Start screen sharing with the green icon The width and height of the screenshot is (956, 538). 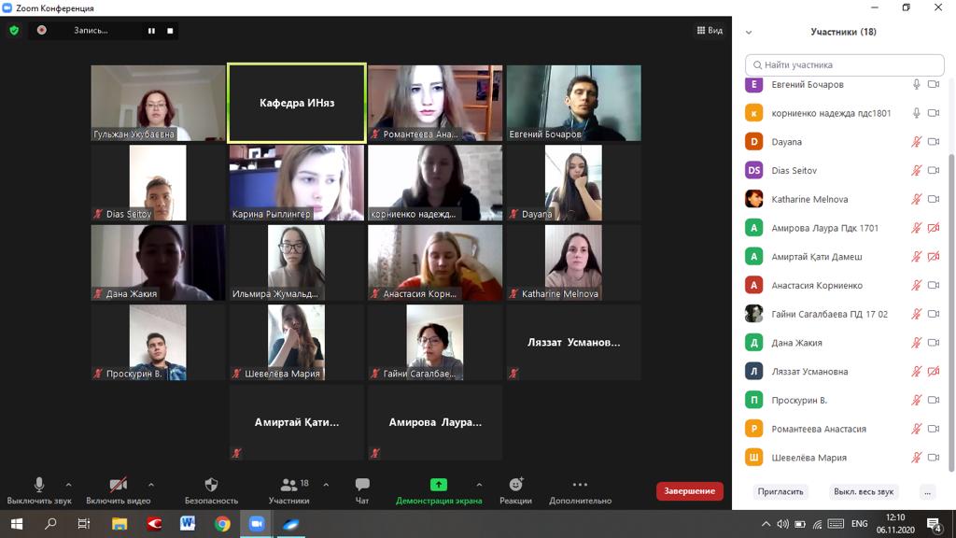[438, 485]
